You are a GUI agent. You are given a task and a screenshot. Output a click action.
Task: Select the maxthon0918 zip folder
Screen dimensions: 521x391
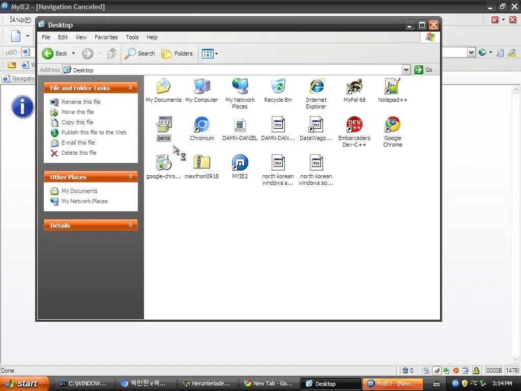coord(201,167)
